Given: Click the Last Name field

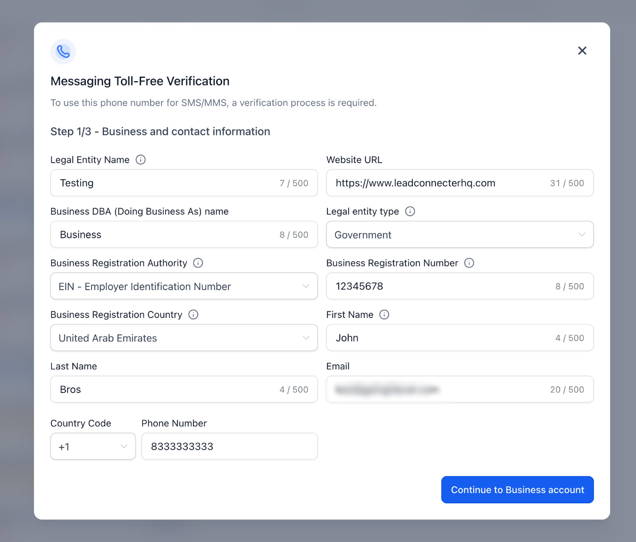Looking at the screenshot, I should coord(184,390).
